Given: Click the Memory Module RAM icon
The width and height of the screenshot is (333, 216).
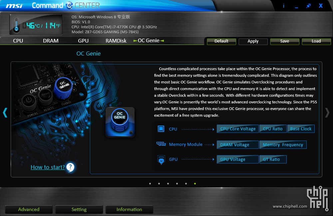Looking at the screenshot, I should (161, 144).
